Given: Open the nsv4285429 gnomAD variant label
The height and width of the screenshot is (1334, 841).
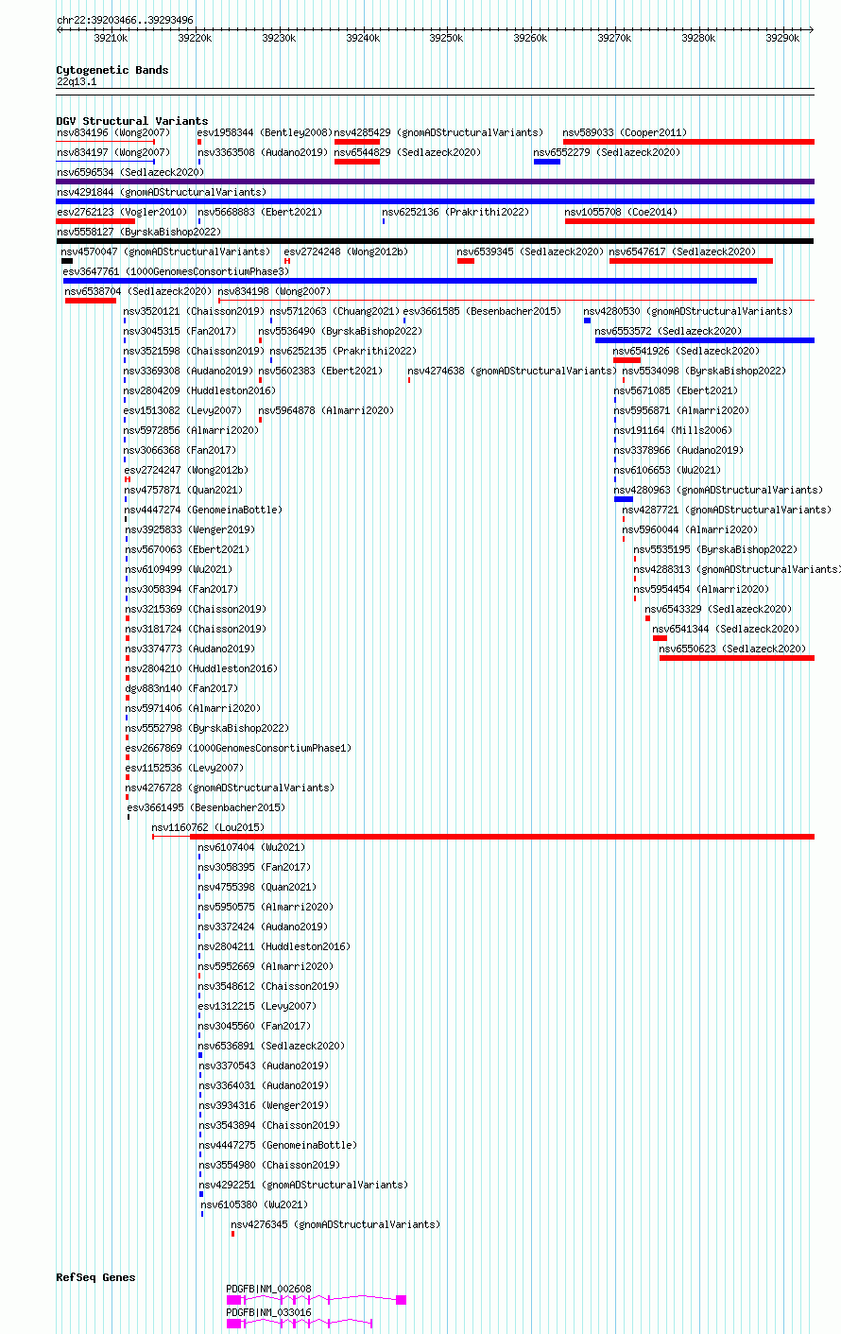Looking at the screenshot, I should pos(438,132).
